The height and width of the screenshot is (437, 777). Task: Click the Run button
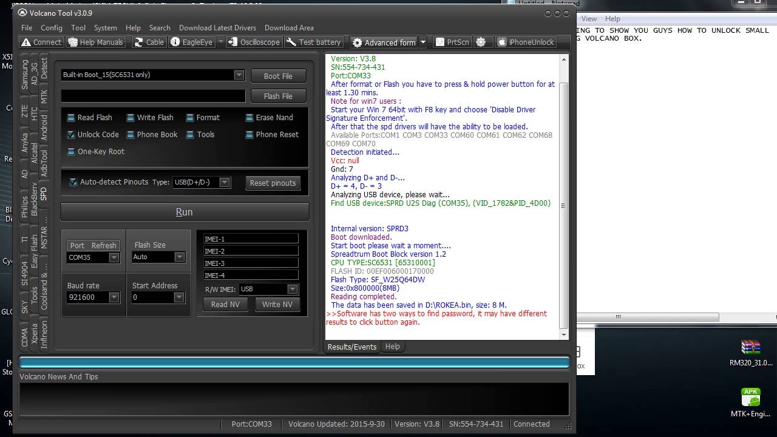pyautogui.click(x=185, y=212)
